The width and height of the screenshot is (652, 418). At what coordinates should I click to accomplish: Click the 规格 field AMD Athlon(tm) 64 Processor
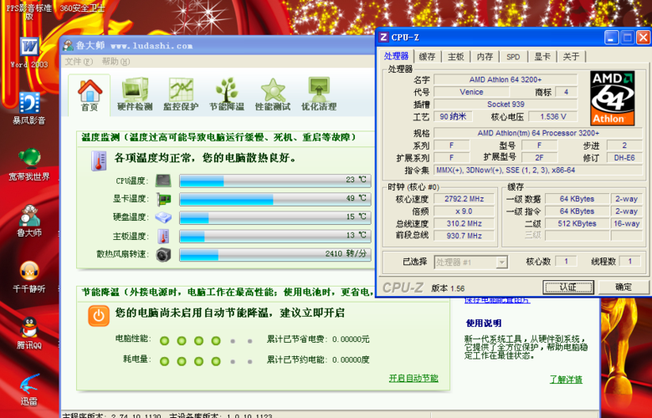pos(538,133)
